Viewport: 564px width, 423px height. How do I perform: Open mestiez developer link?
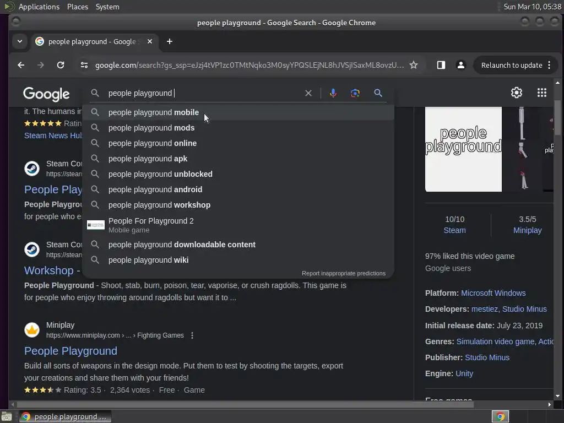[485, 309]
